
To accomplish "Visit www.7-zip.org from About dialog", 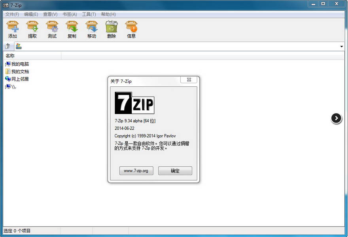I will click(136, 171).
